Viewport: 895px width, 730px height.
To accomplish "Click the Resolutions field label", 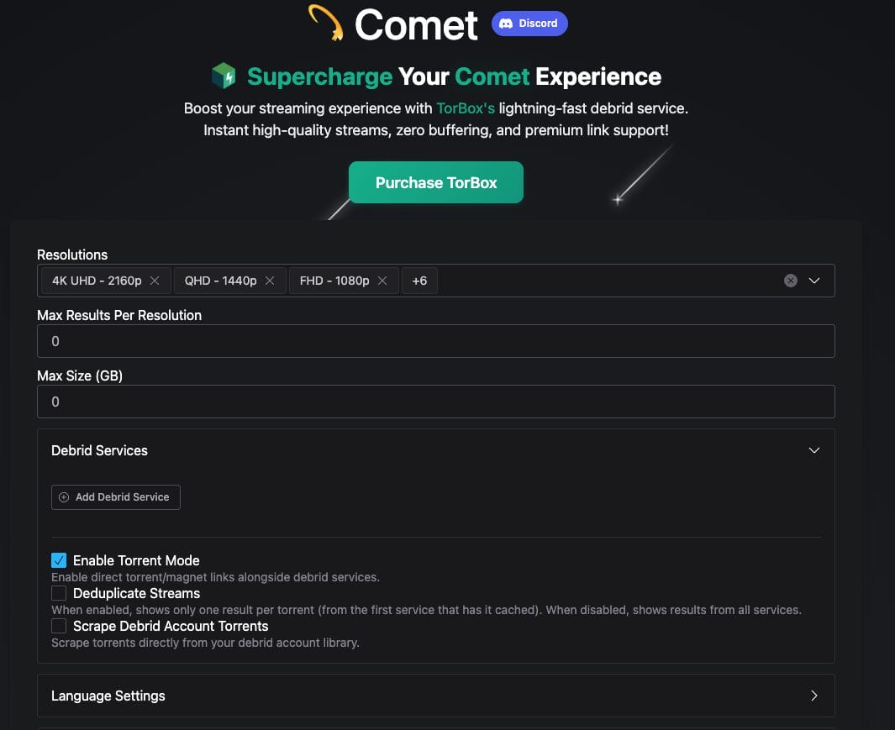I will click(72, 255).
